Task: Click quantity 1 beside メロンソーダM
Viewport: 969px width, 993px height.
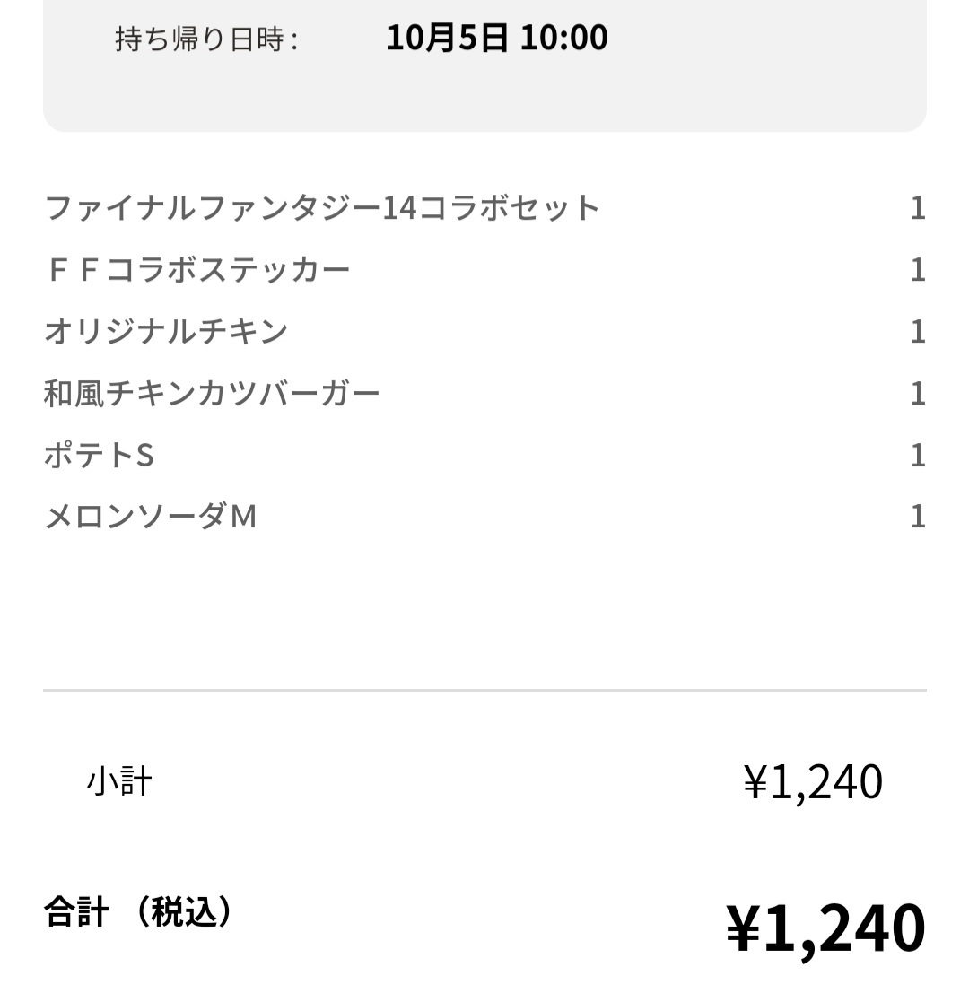Action: [x=918, y=517]
